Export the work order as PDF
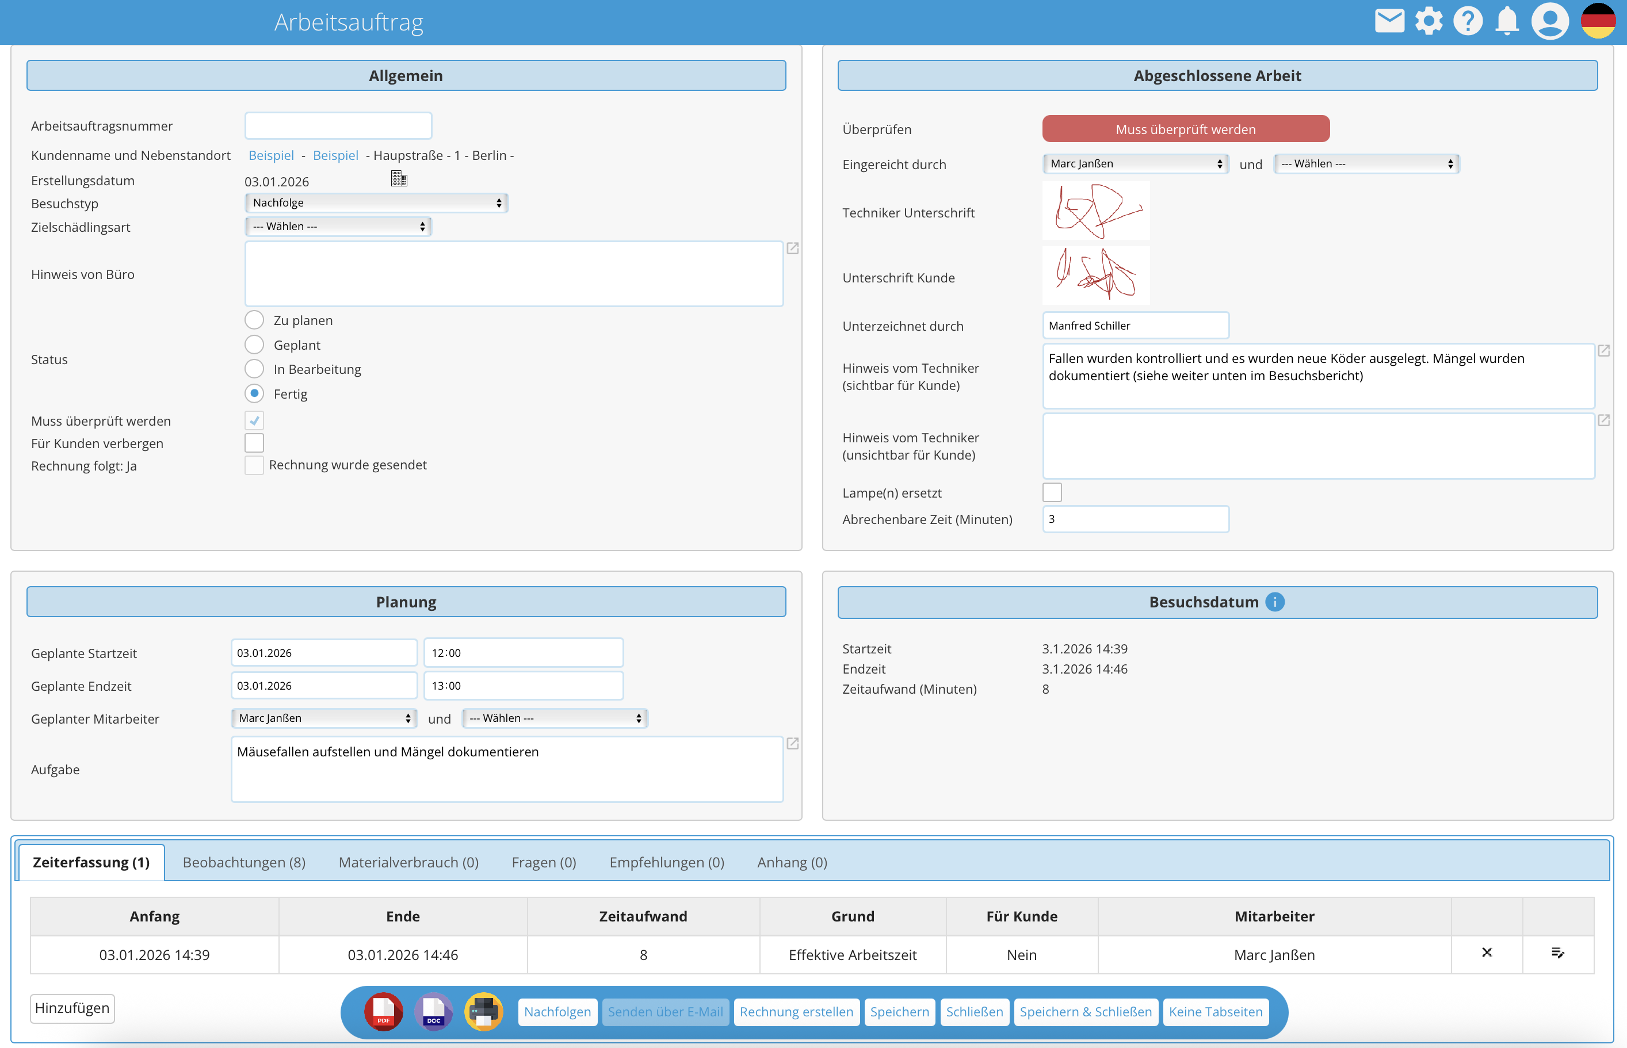The image size is (1627, 1048). (x=383, y=1012)
